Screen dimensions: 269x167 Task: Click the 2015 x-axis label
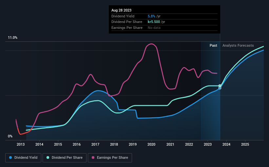[58, 144]
